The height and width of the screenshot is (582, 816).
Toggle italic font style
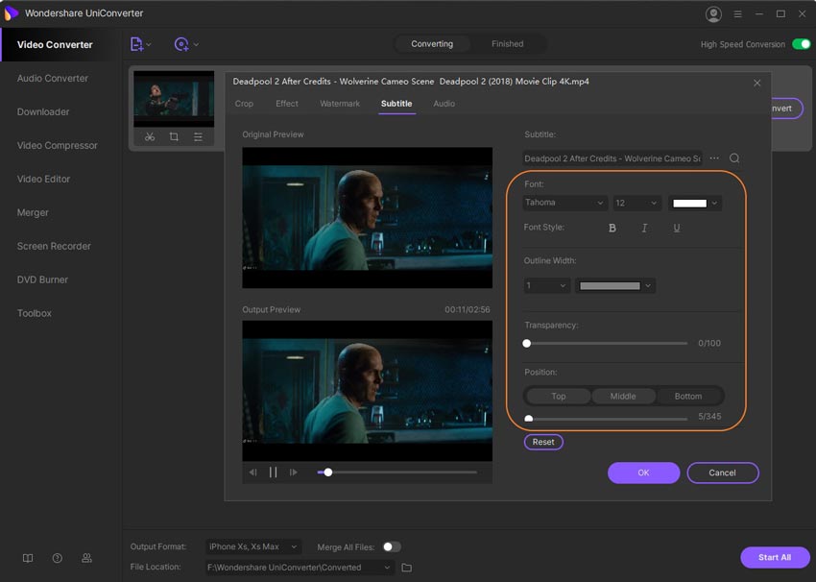point(644,228)
